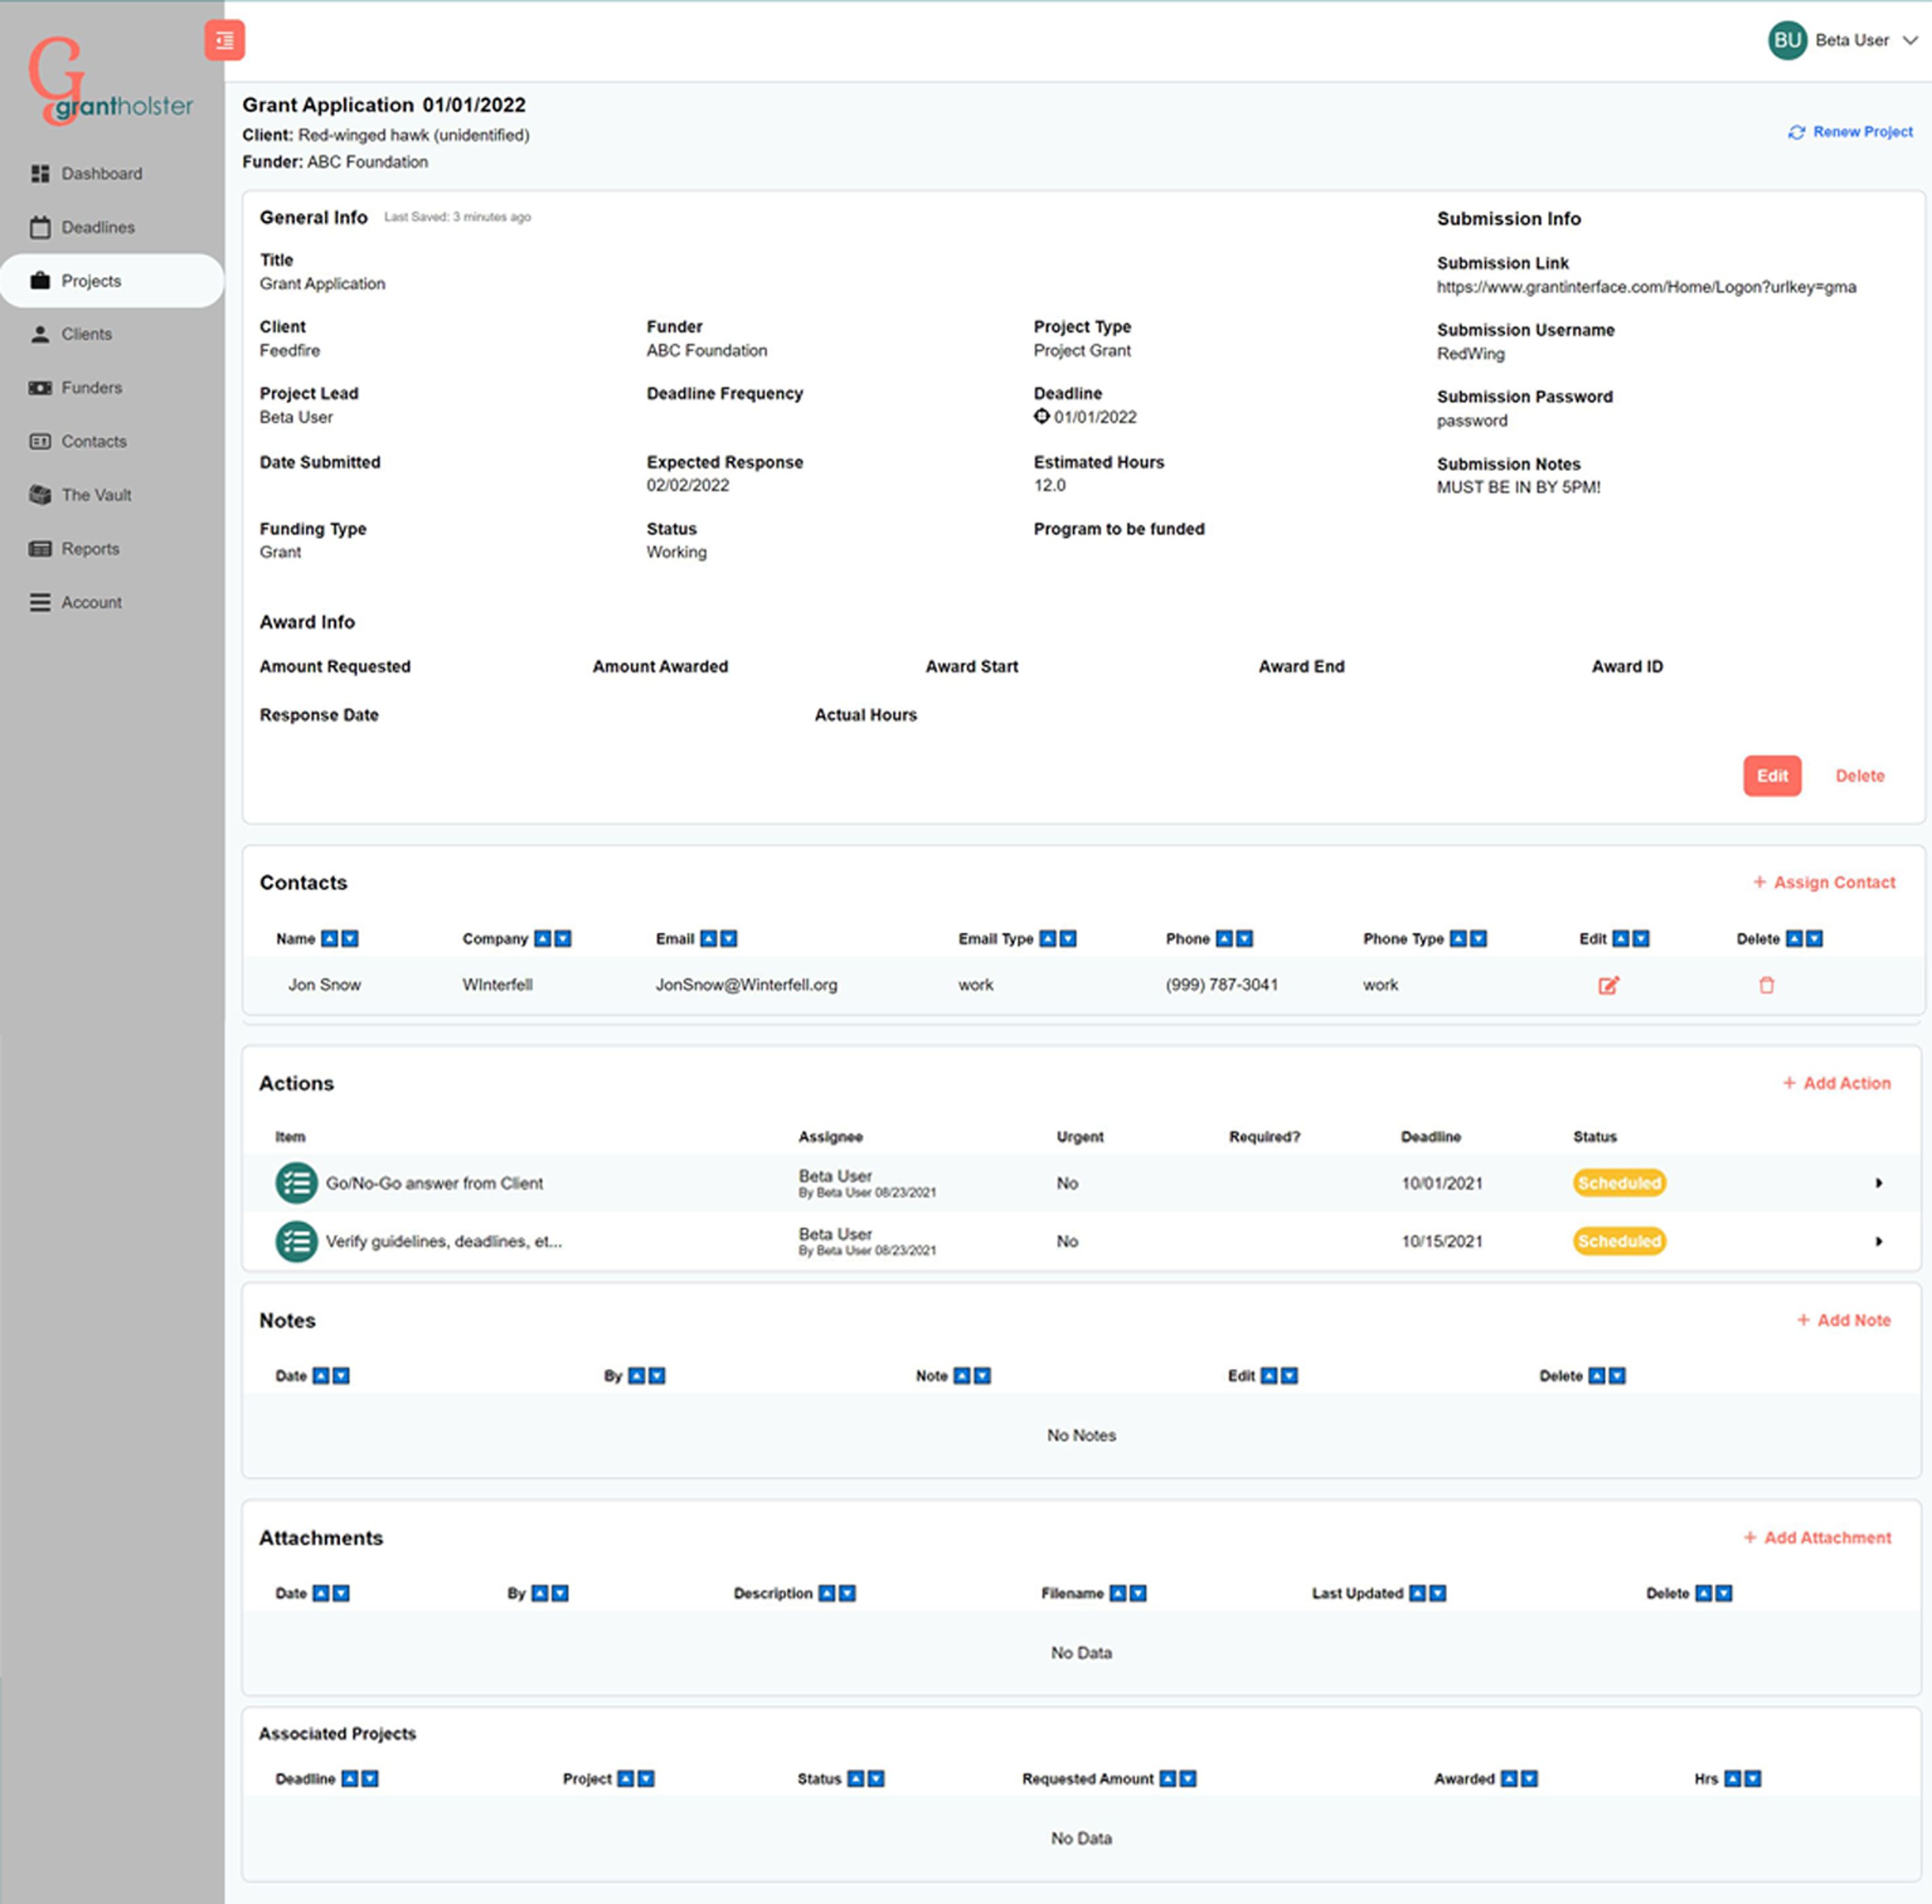1932x1904 pixels.
Task: Click the grantholster logo
Action: (x=110, y=82)
